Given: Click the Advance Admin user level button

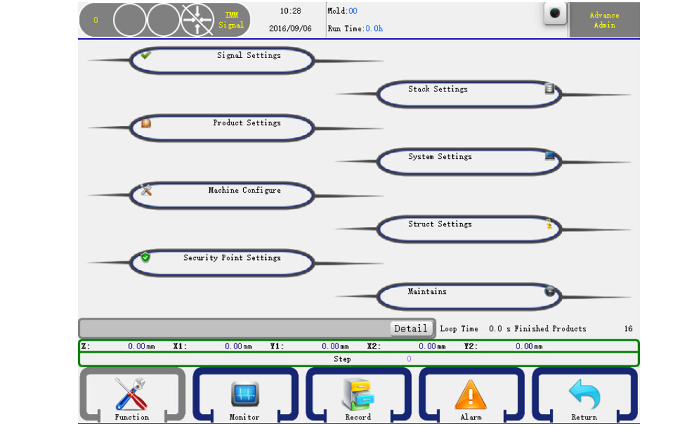Looking at the screenshot, I should point(604,20).
